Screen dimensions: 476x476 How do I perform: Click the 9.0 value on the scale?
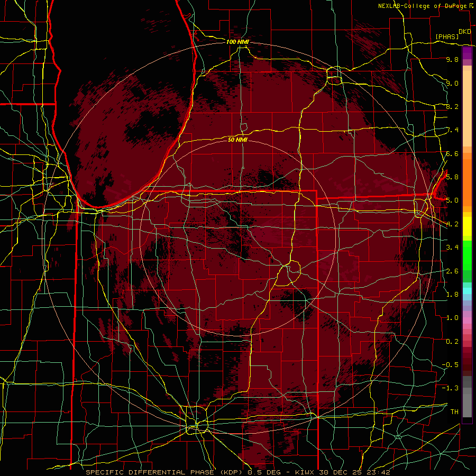pos(452,83)
